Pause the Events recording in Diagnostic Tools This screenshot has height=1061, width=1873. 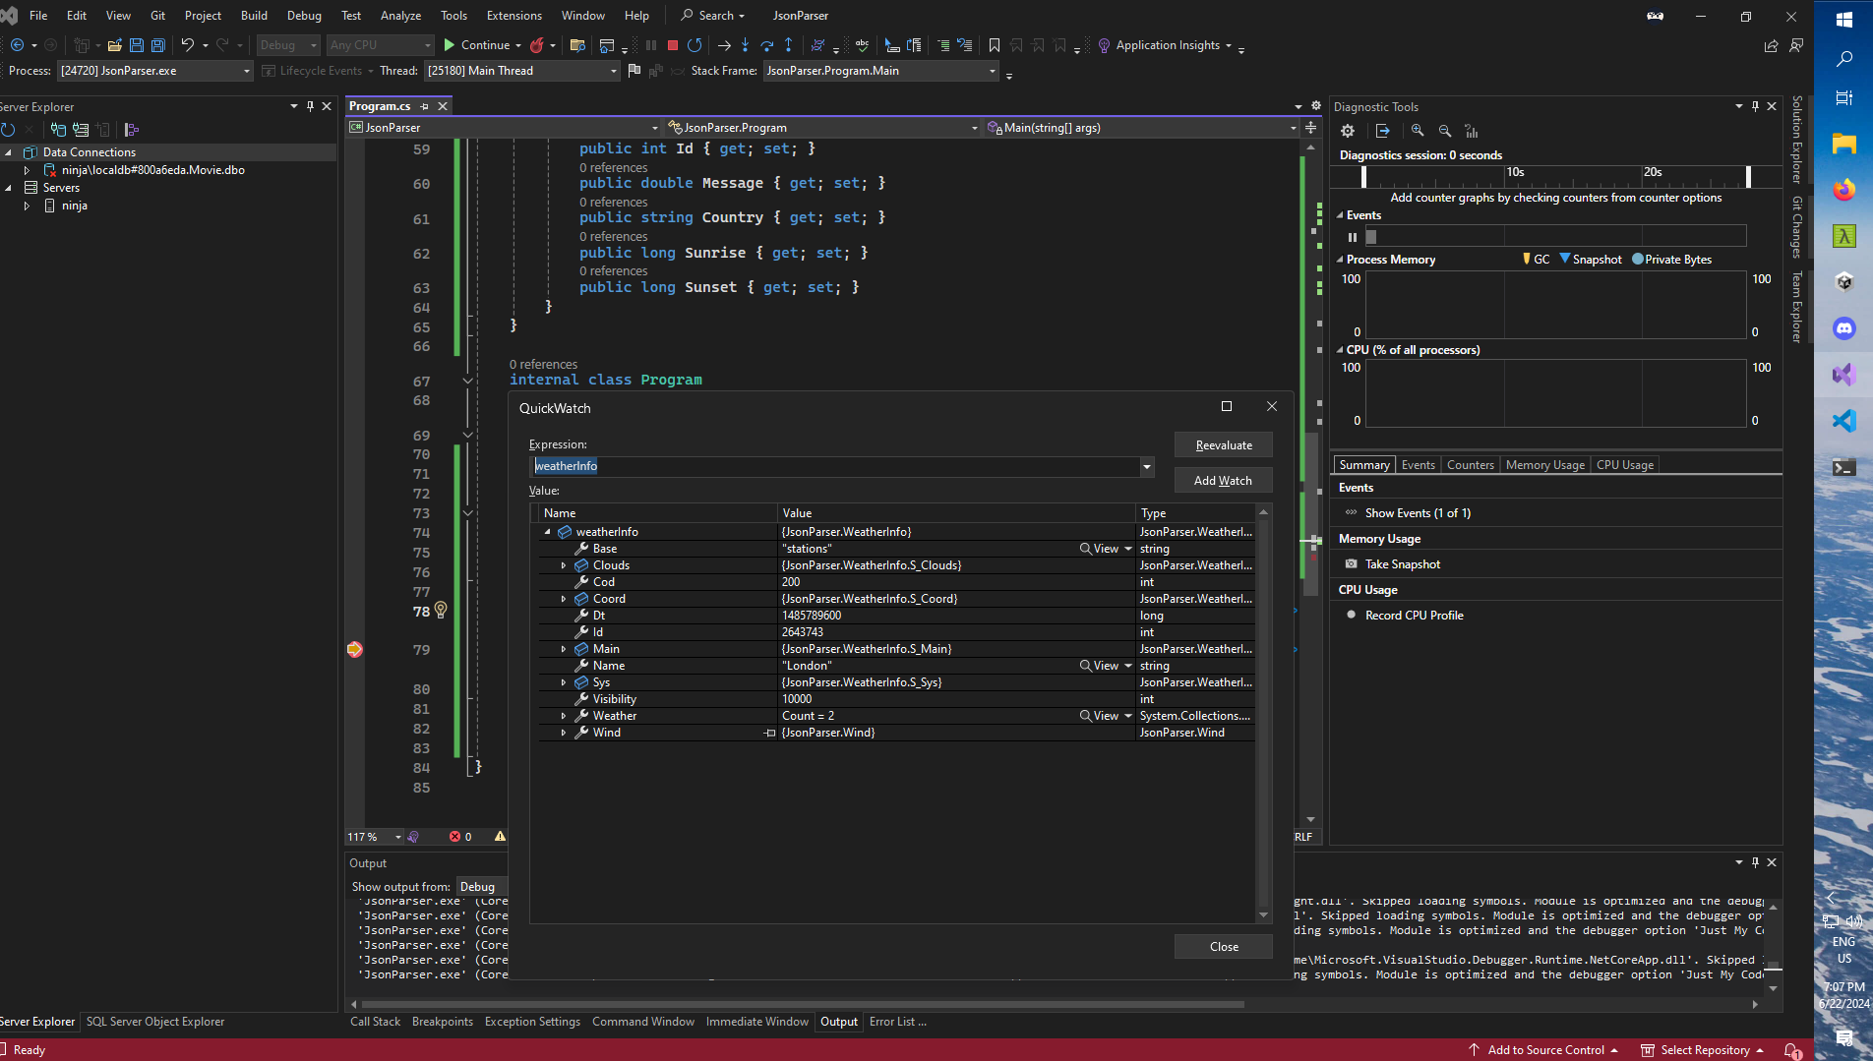(1353, 237)
